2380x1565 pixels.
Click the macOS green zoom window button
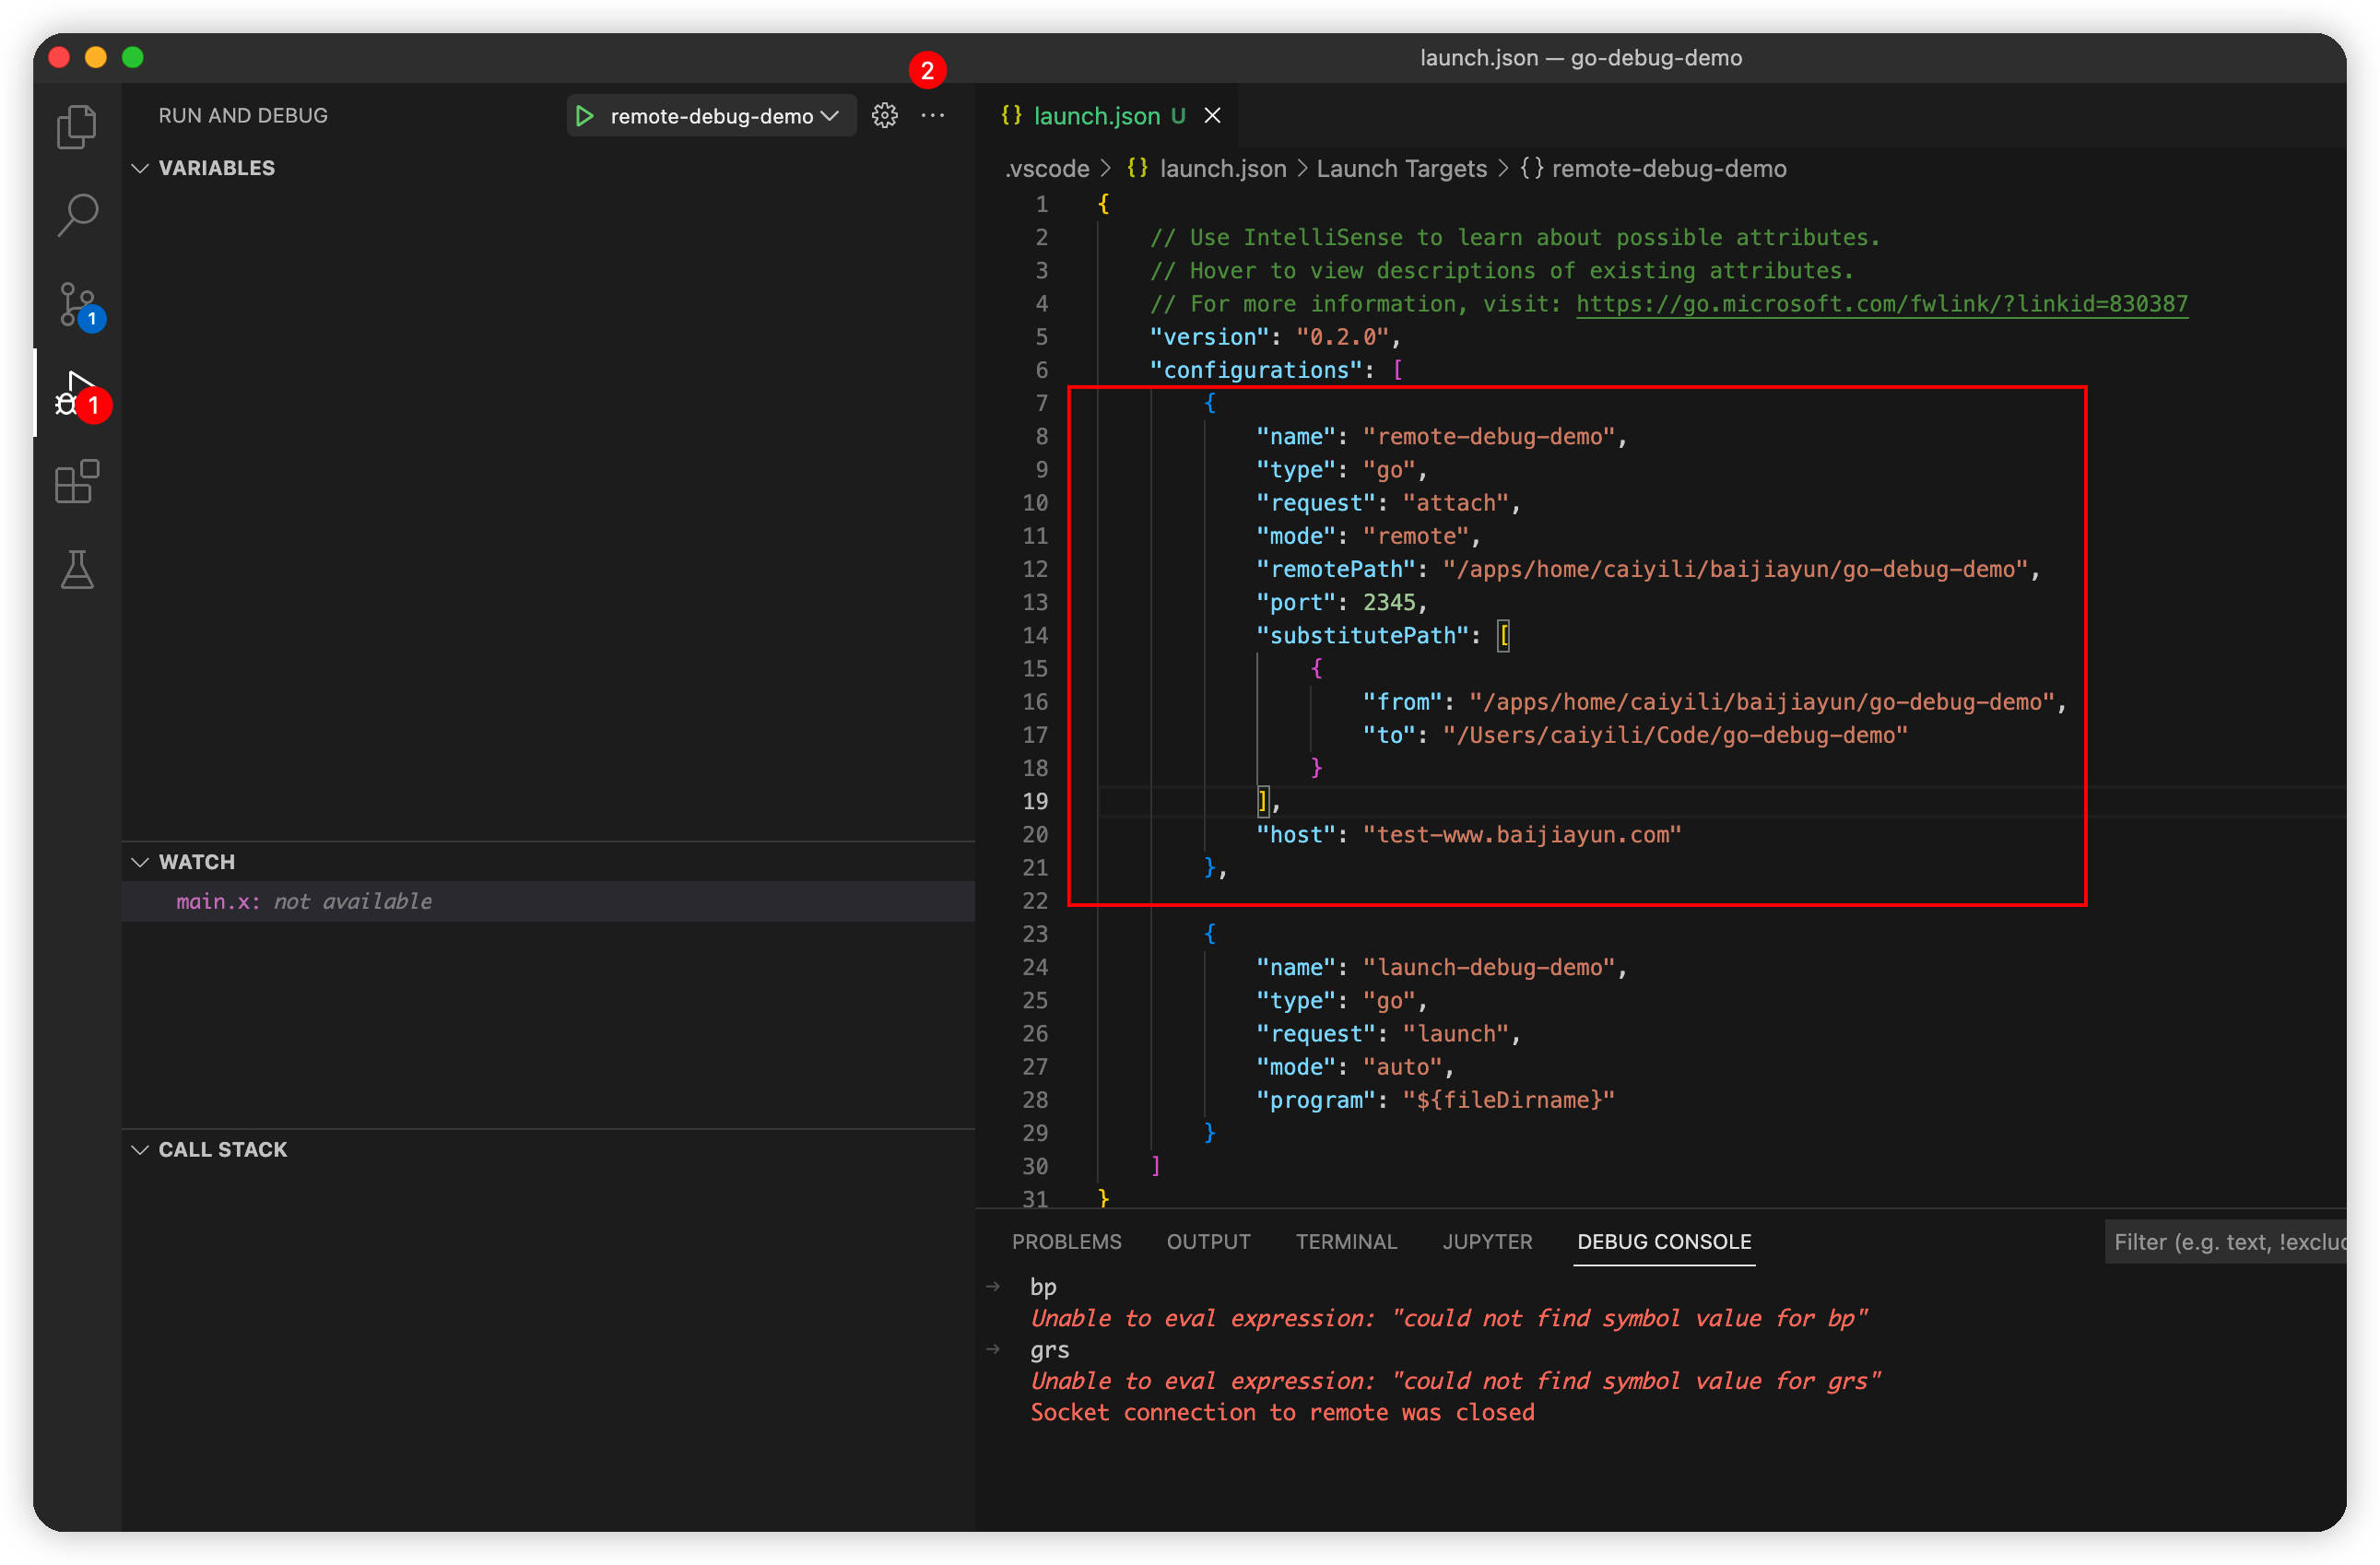click(133, 58)
